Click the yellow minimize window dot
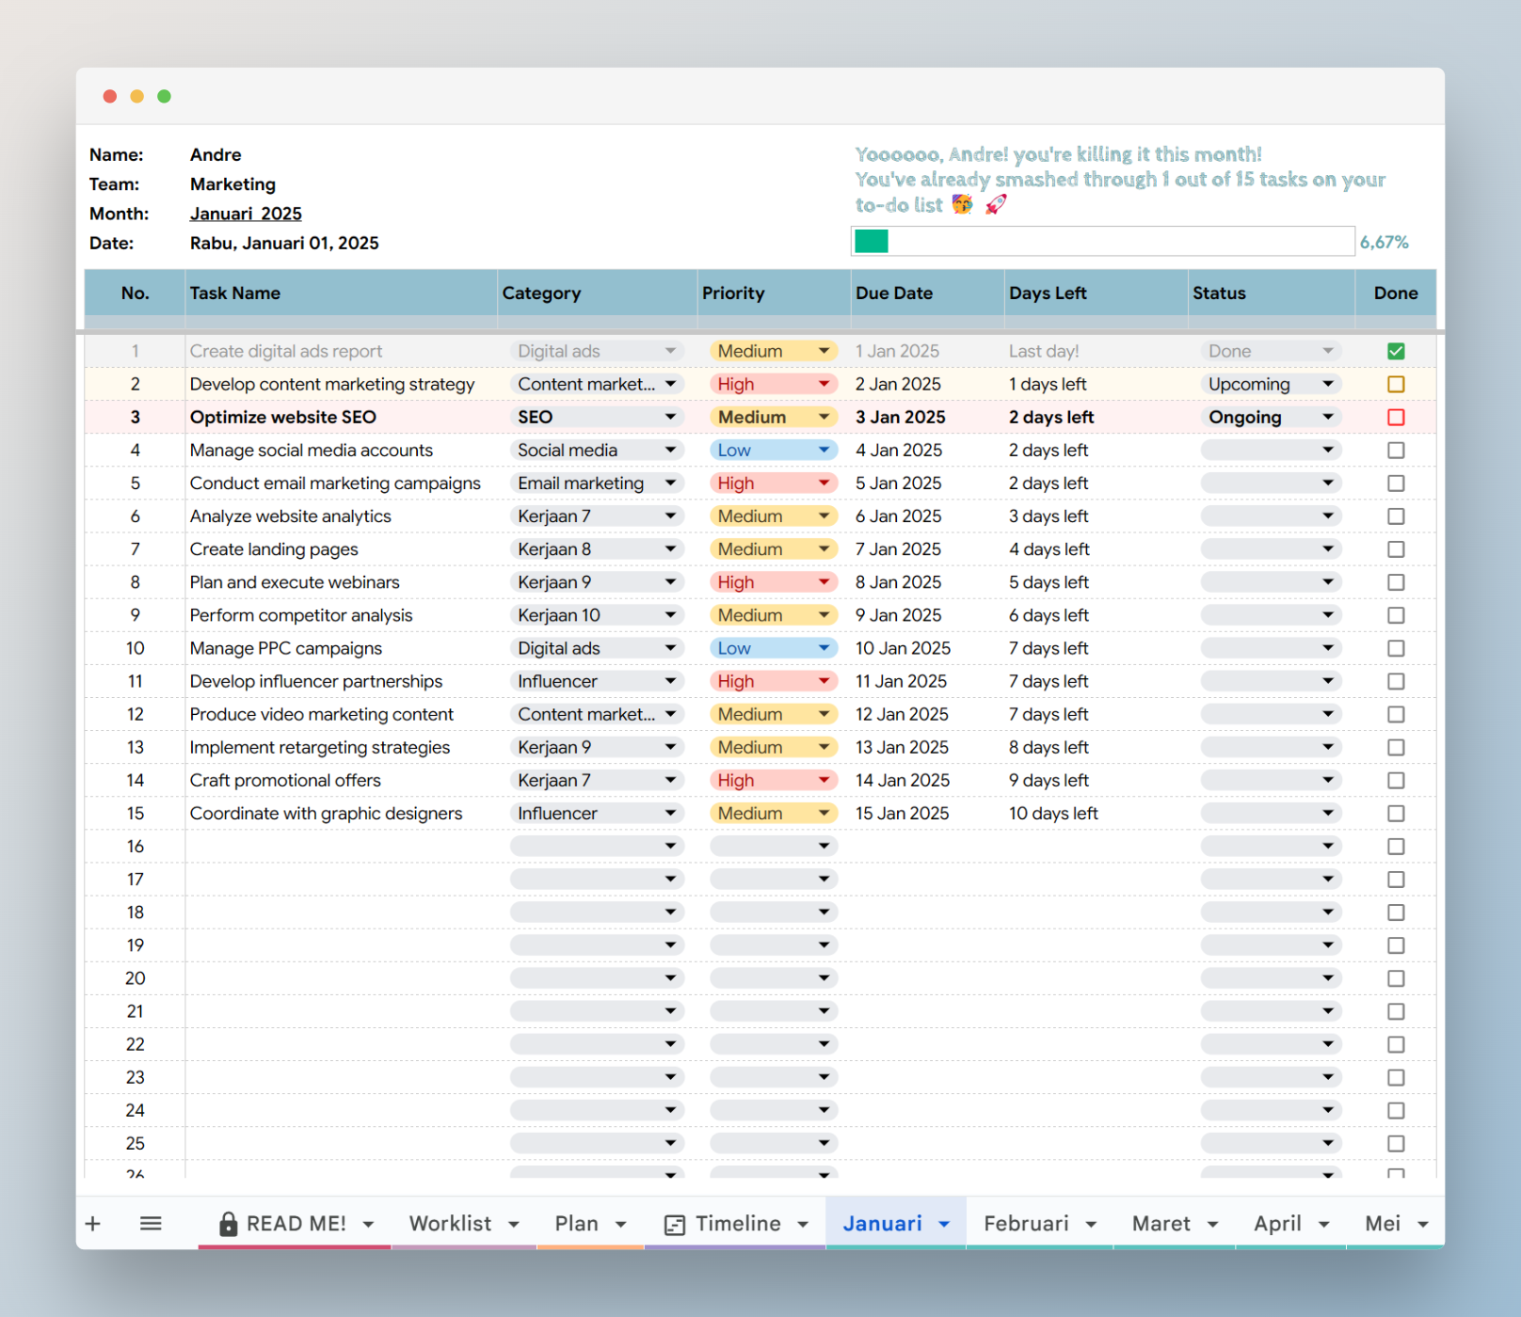 click(x=137, y=96)
